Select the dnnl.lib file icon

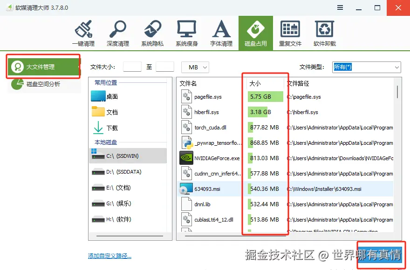186,204
